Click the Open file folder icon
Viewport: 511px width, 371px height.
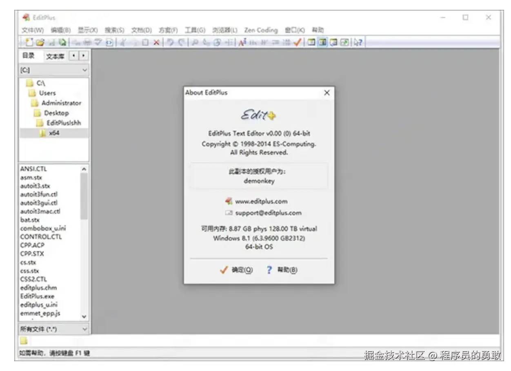tap(40, 42)
